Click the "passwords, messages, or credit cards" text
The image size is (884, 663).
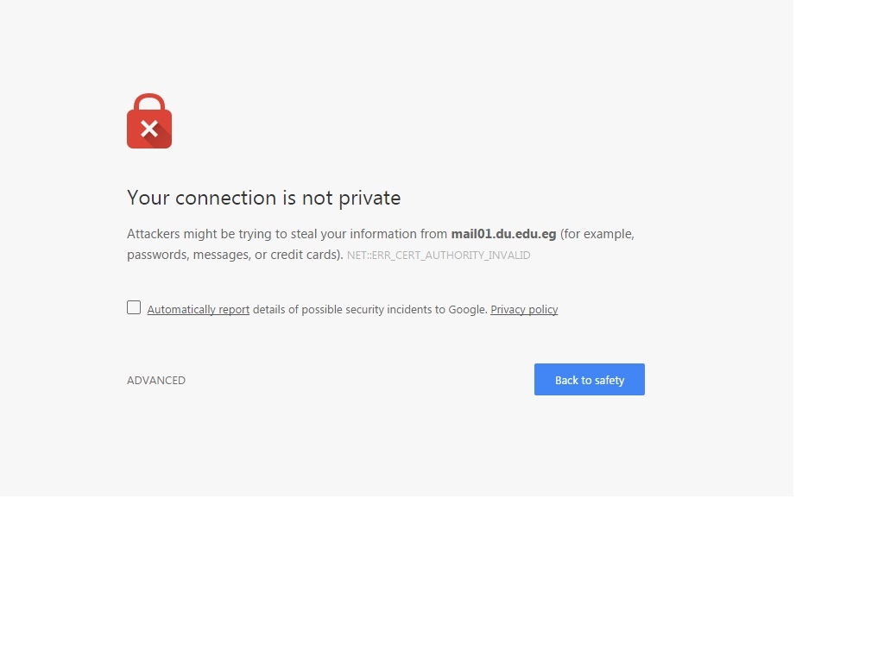[235, 255]
